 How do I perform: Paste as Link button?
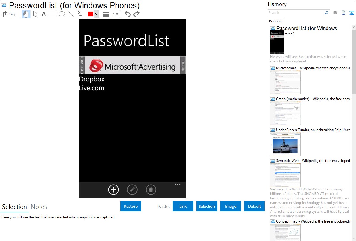coord(183,206)
